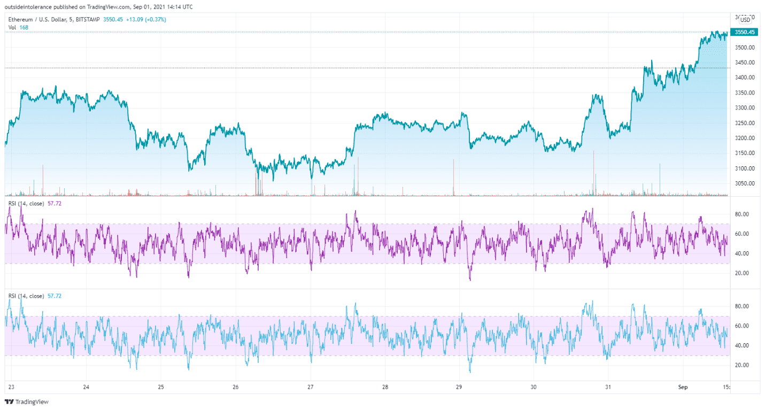Click the 3150.00 price axis label
The image size is (765, 410).
(745, 153)
